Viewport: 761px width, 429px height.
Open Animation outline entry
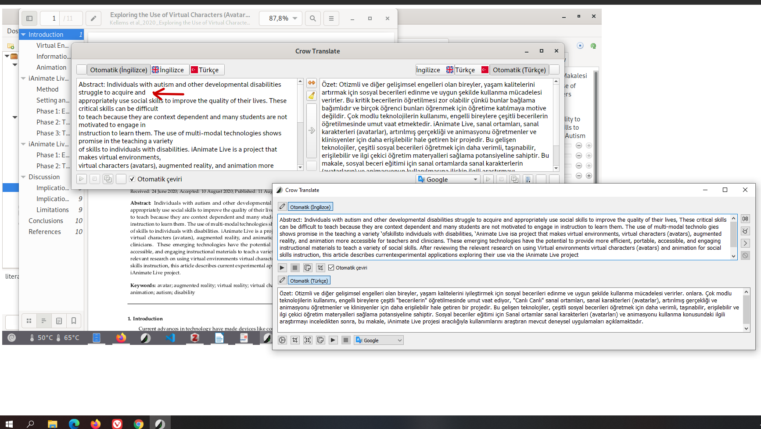click(51, 67)
